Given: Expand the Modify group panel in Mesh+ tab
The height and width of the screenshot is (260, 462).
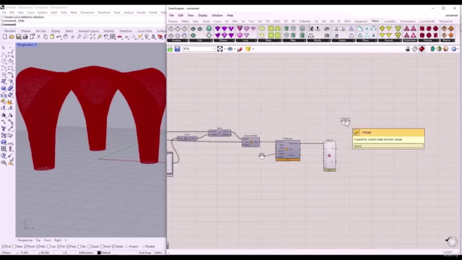Looking at the screenshot, I should pos(318,40).
